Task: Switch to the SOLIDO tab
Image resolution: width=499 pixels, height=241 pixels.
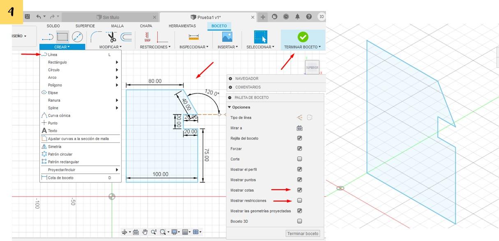Action: pyautogui.click(x=53, y=26)
